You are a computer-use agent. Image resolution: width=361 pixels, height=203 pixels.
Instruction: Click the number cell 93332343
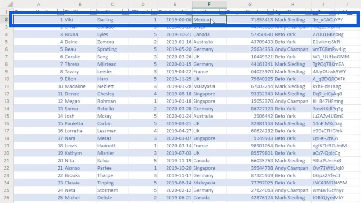coord(250,94)
